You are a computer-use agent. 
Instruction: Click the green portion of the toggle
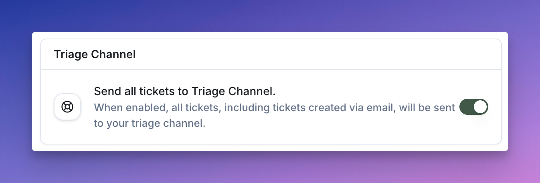(467, 107)
